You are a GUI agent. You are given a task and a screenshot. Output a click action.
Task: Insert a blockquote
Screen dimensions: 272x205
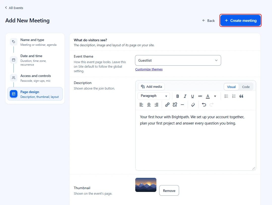click(x=241, y=96)
